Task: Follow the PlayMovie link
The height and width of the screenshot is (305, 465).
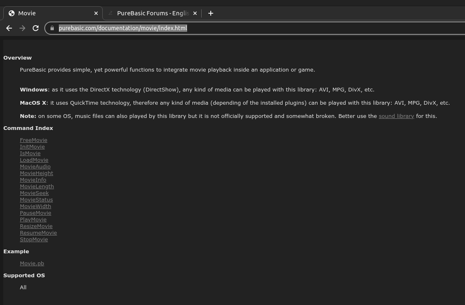Action: 33,220
